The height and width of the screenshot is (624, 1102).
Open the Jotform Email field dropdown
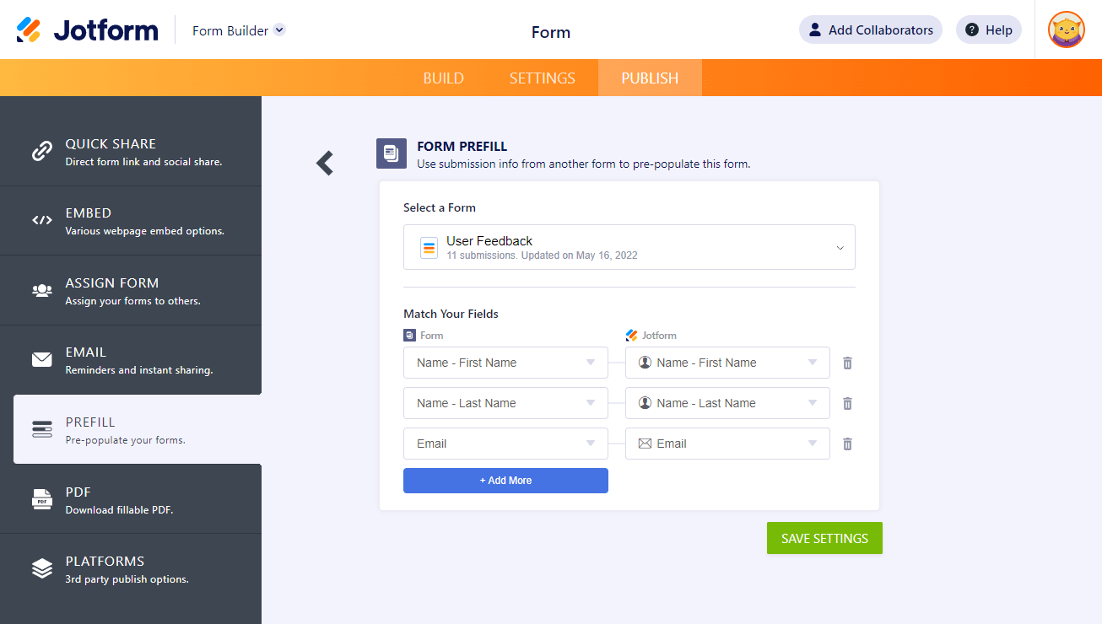(x=727, y=444)
